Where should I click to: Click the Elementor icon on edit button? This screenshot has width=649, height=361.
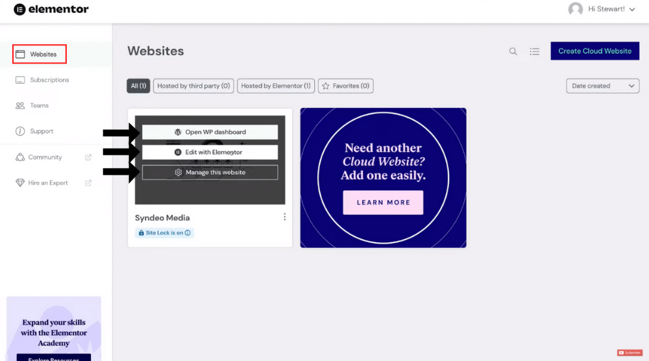click(178, 153)
